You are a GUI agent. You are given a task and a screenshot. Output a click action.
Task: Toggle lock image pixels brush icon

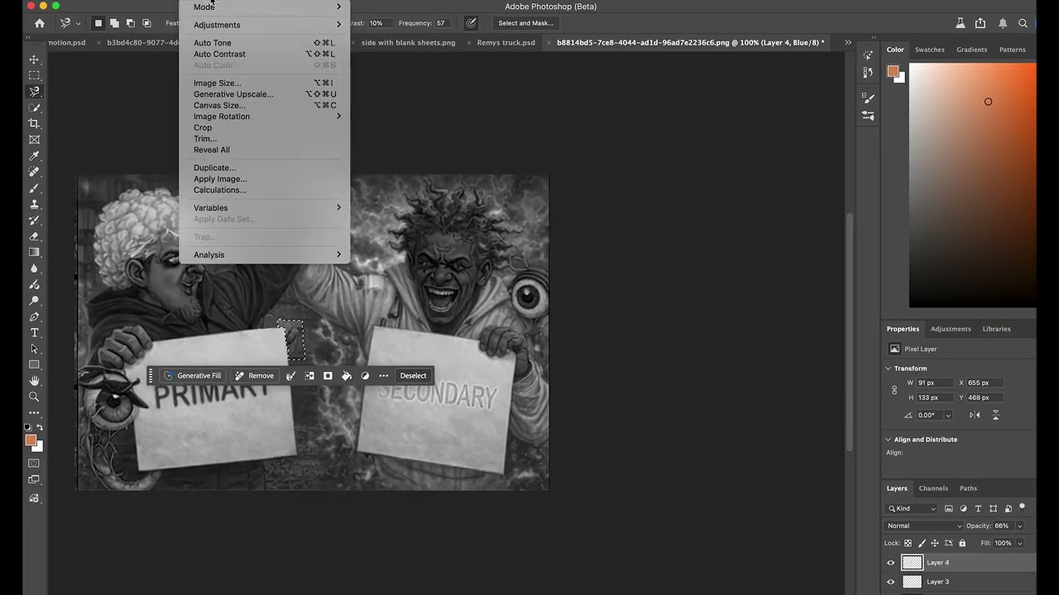[921, 543]
